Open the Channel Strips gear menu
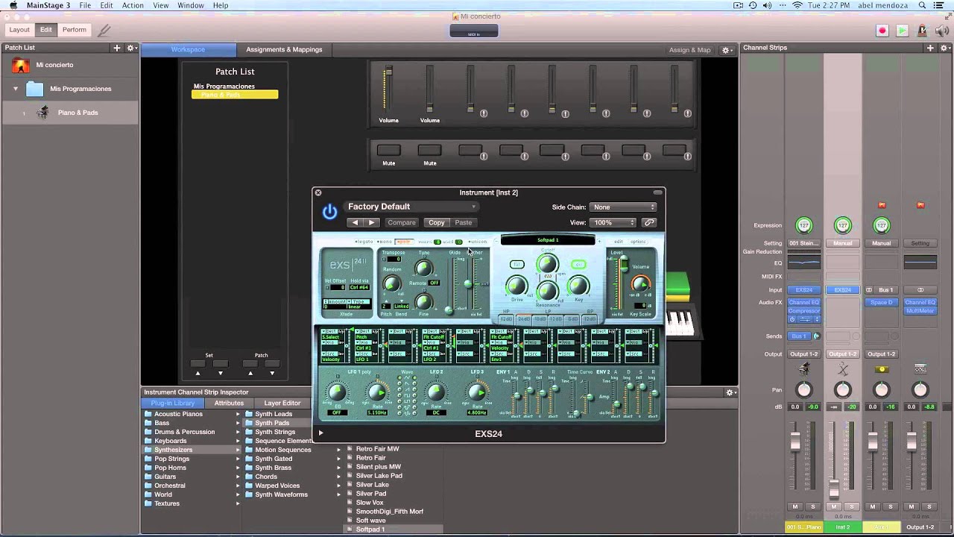This screenshot has height=537, width=954. pos(944,48)
